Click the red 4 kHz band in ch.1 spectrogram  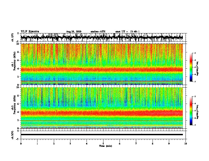coord(102,70)
